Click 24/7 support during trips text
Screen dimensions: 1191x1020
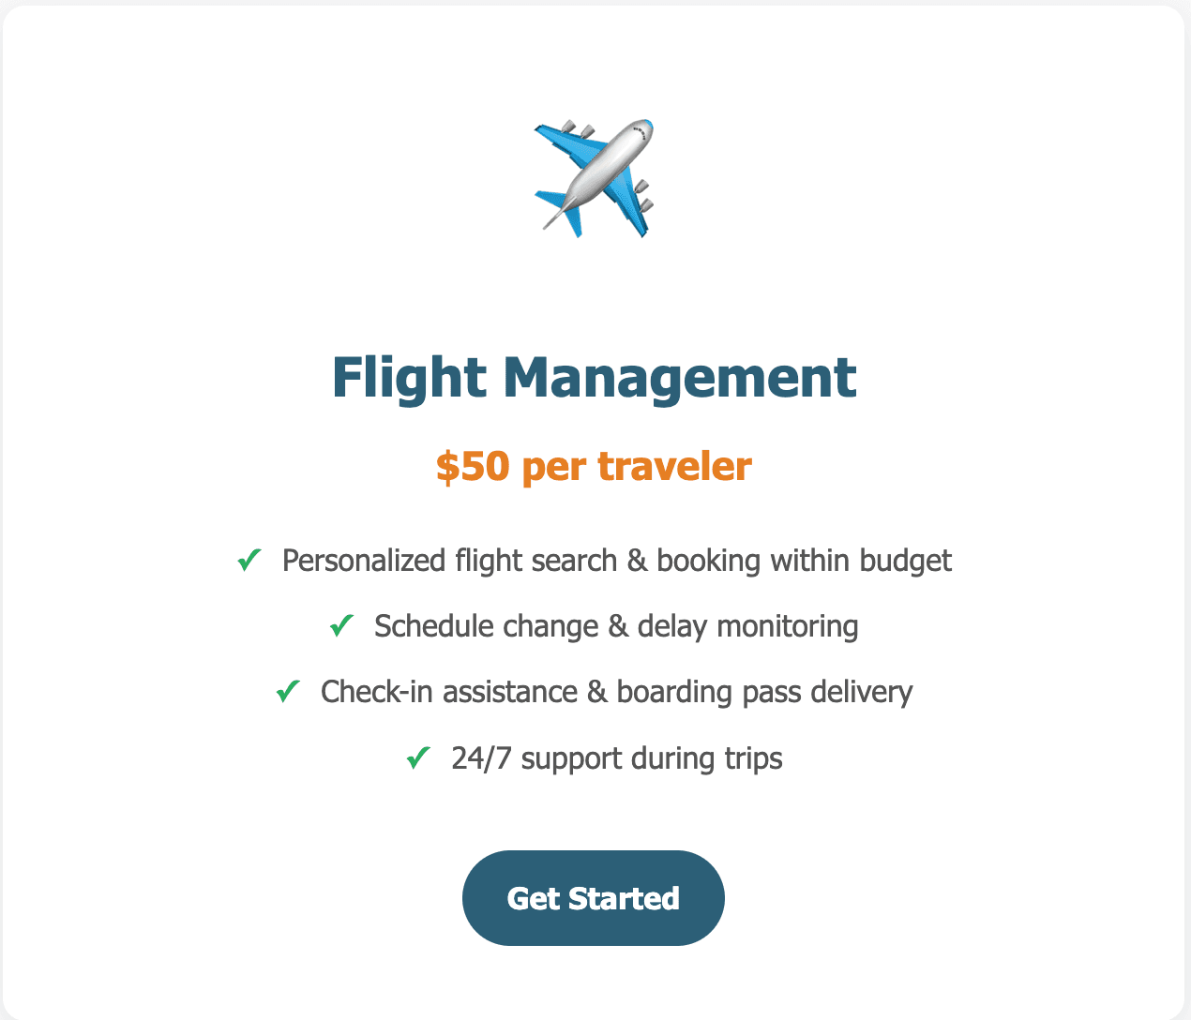click(616, 757)
